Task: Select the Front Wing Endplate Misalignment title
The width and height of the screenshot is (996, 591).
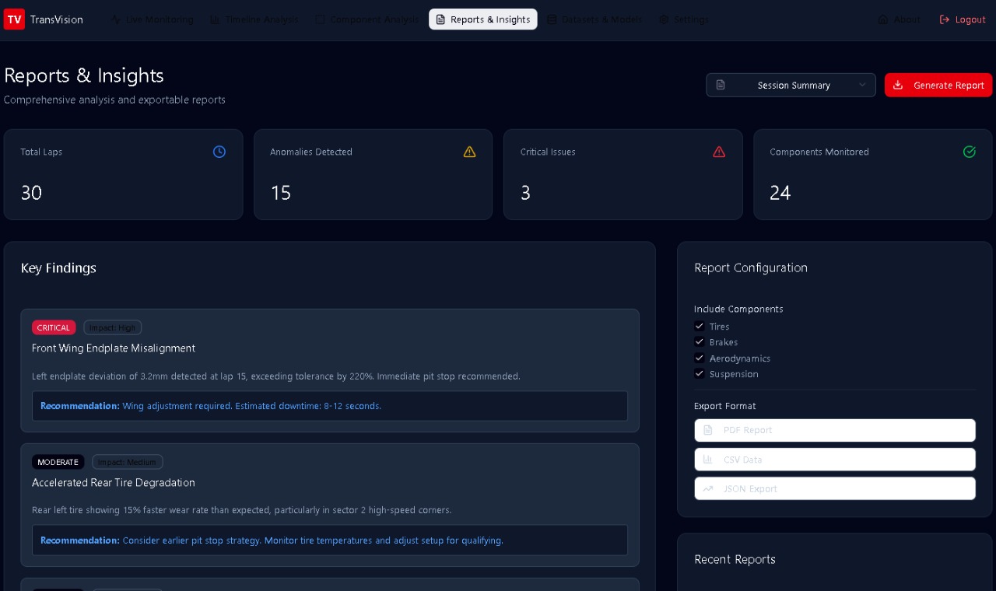Action: pyautogui.click(x=114, y=348)
